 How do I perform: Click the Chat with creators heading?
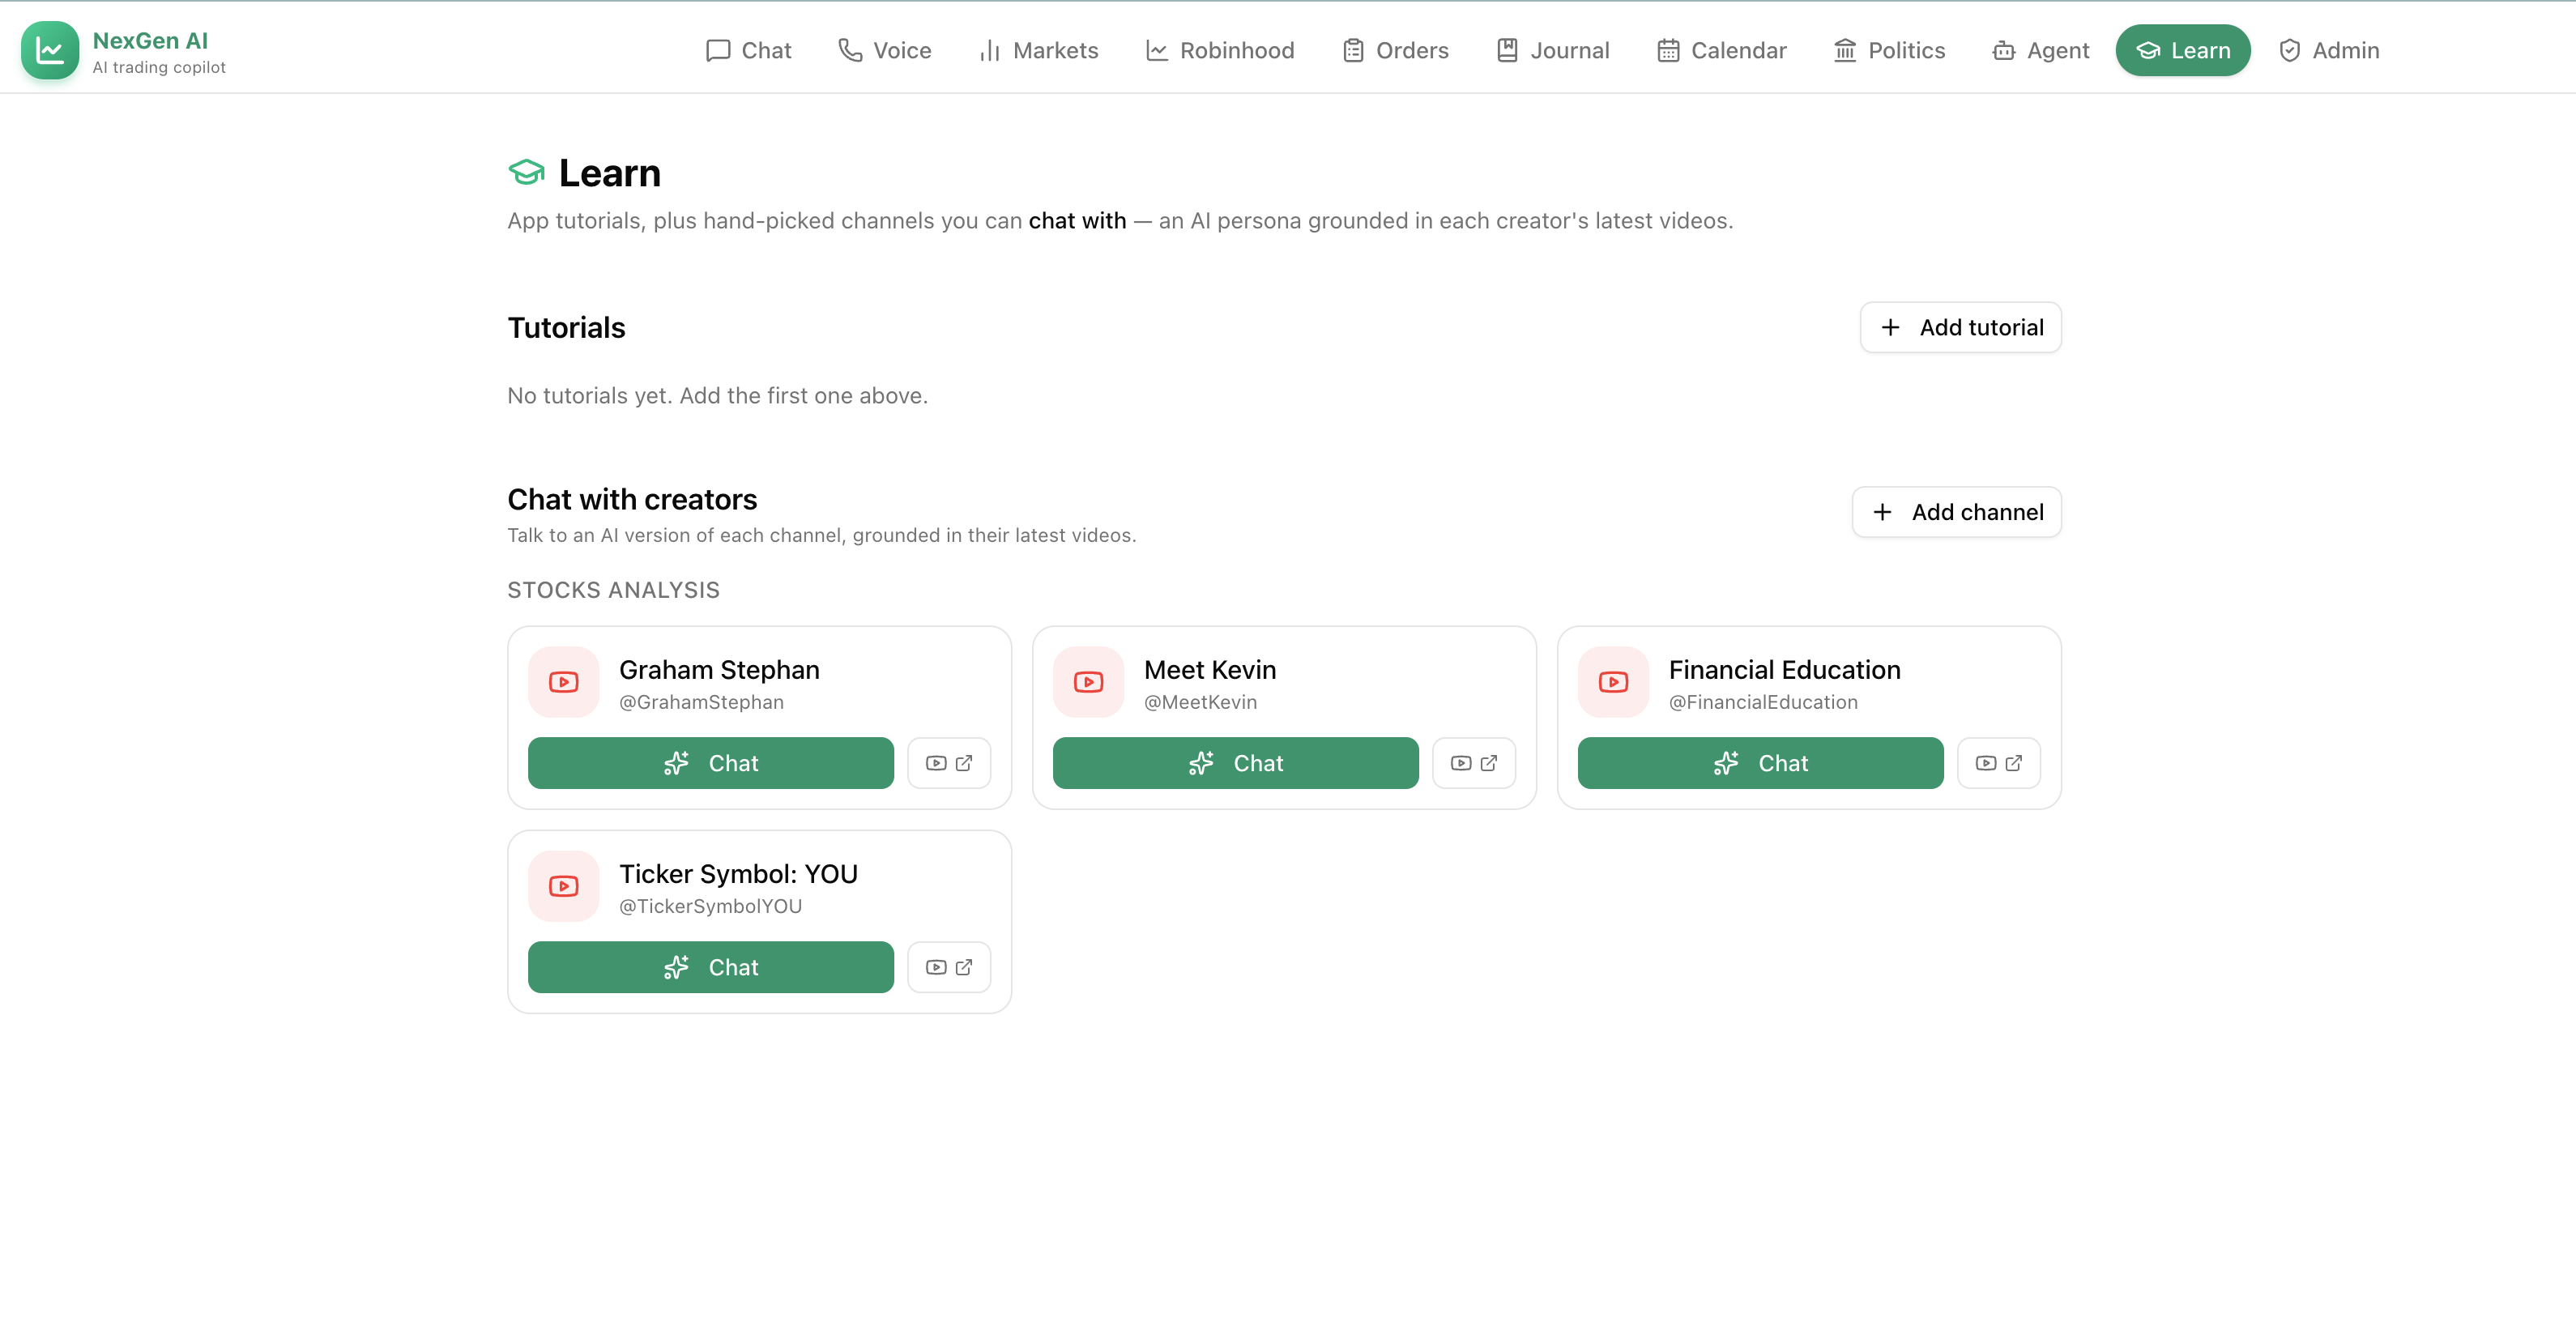point(632,499)
